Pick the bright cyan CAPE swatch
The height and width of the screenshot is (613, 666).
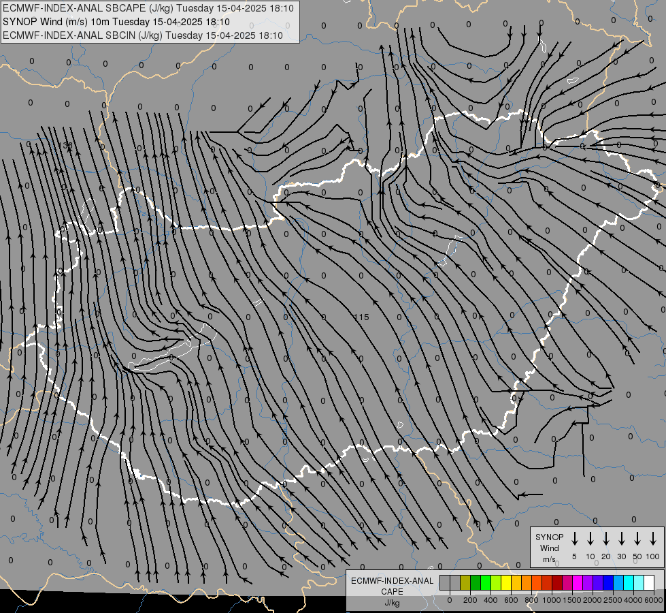pos(629,582)
